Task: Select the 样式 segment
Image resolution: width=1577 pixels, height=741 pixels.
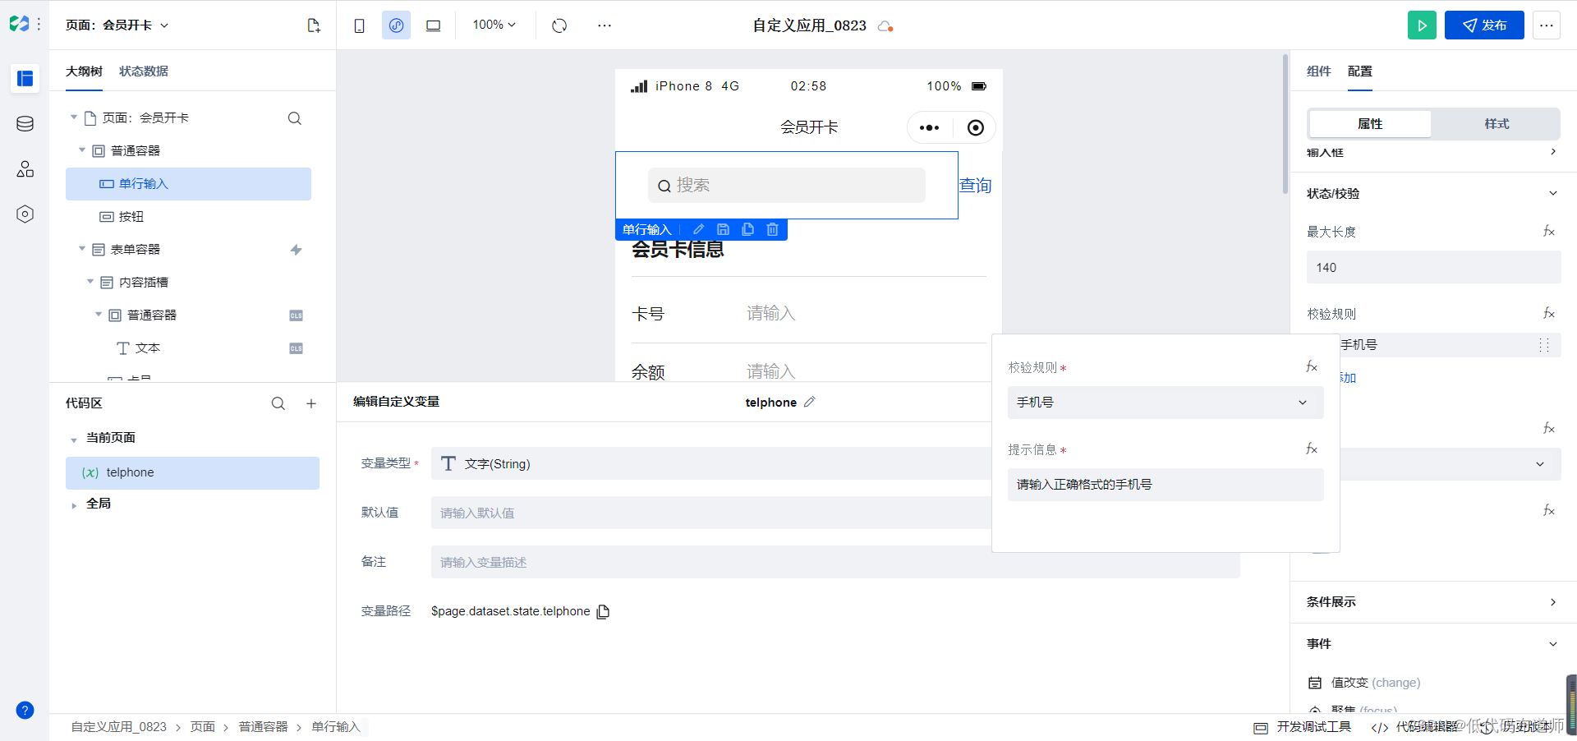Action: point(1497,124)
